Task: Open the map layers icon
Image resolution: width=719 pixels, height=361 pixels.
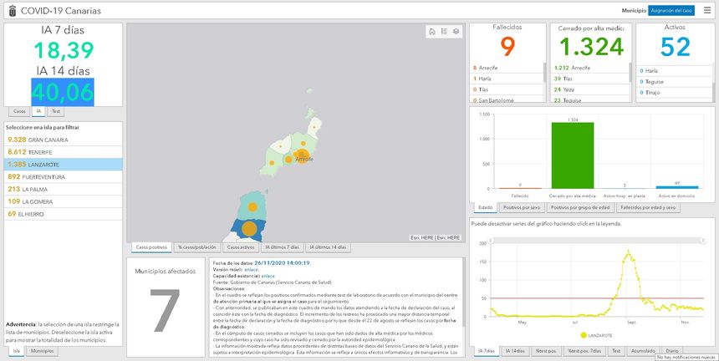Action: (456, 32)
